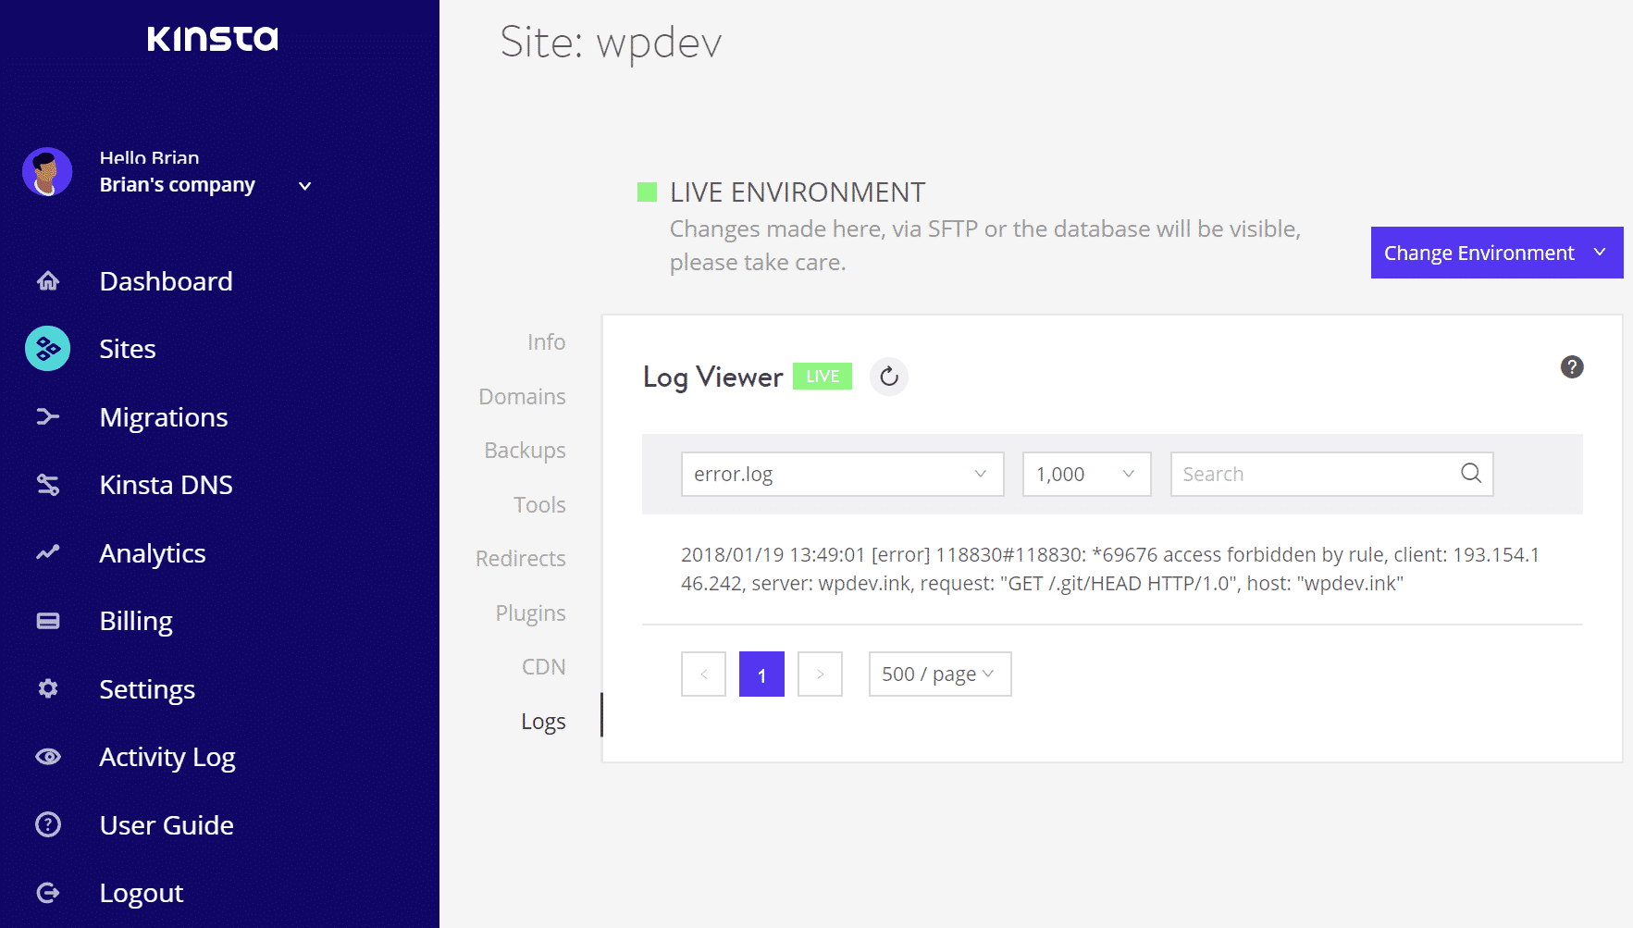
Task: Click the User Guide question icon
Action: [48, 824]
